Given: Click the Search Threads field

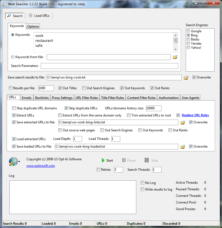Looking at the screenshot, I should coord(157,170).
